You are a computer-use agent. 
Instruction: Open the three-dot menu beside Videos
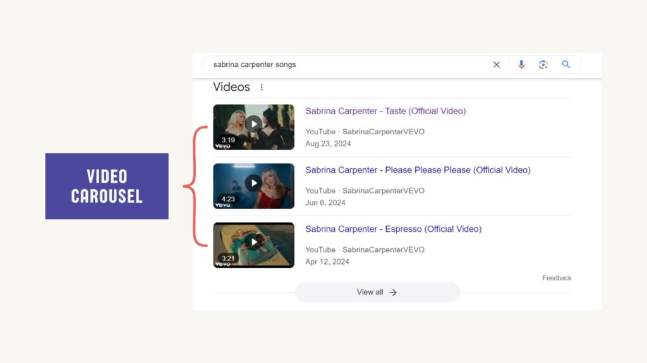click(x=262, y=87)
